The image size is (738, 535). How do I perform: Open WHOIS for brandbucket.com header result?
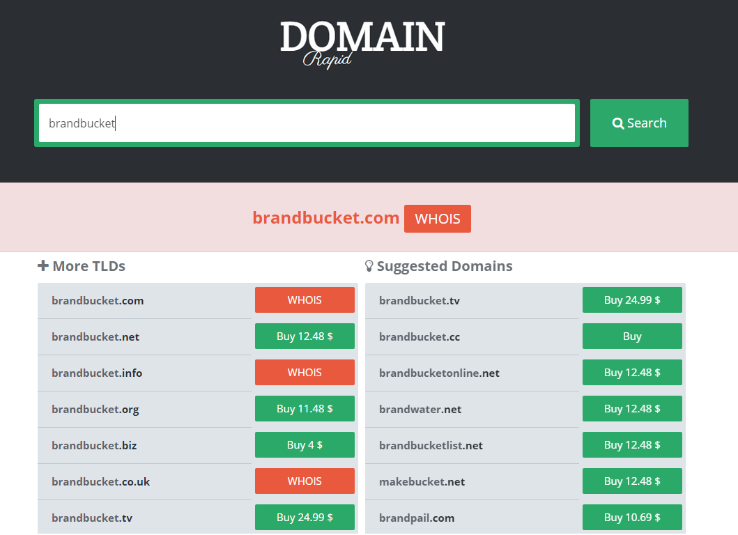point(437,218)
